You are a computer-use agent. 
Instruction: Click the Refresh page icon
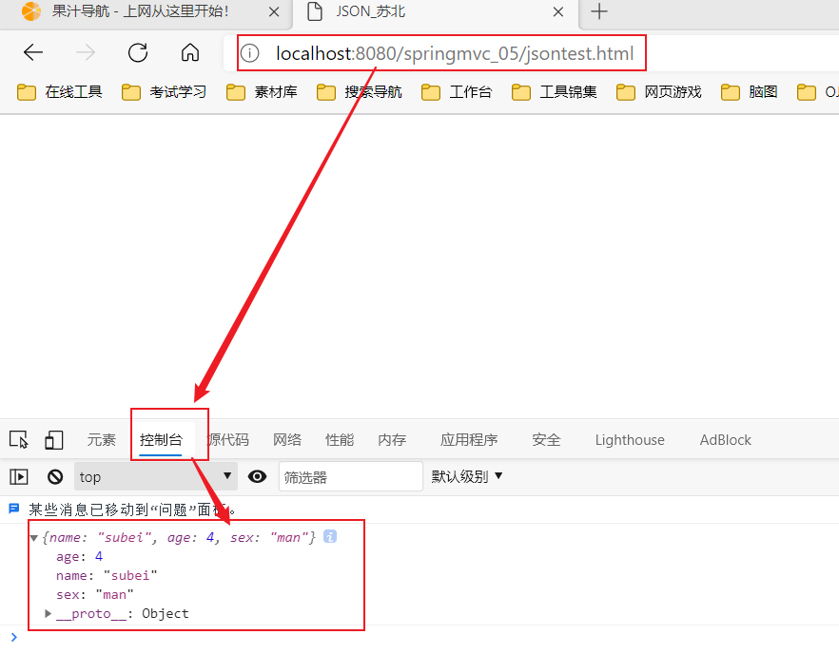pos(138,53)
